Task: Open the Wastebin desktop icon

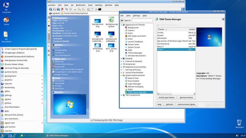Action: pyautogui.click(x=240, y=124)
